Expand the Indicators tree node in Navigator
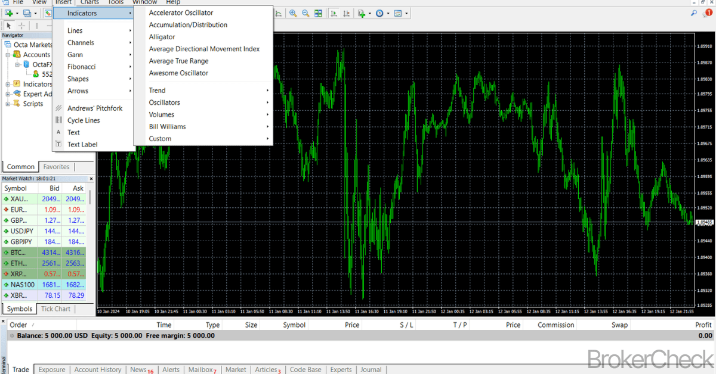716x374 pixels. pyautogui.click(x=8, y=84)
